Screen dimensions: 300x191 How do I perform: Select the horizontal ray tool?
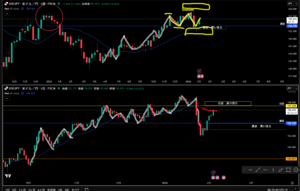266,170
